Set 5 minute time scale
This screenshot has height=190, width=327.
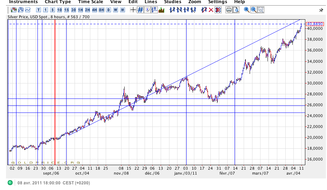point(53,10)
